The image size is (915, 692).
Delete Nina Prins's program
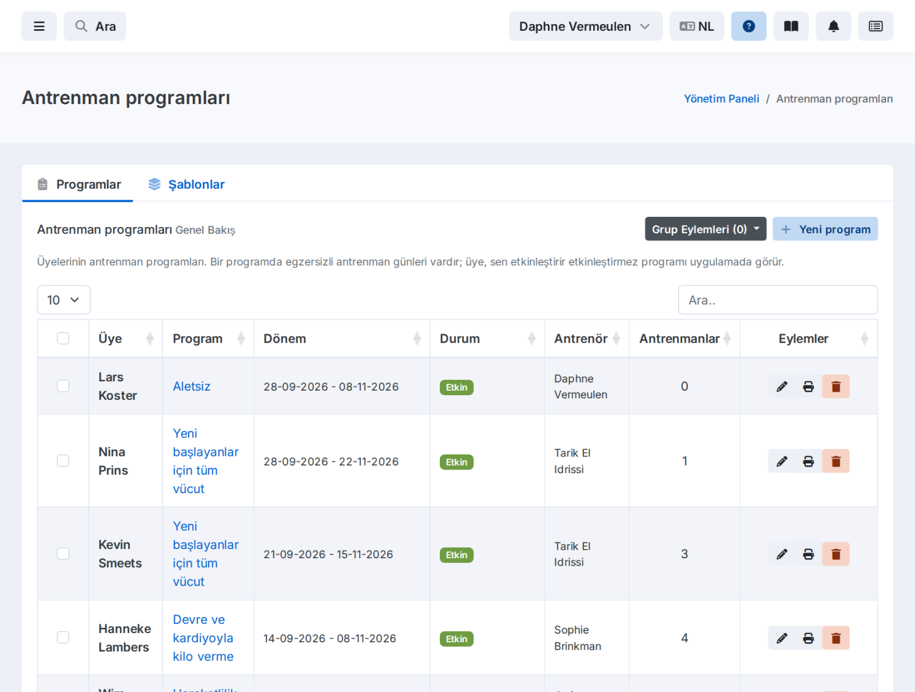[x=836, y=461]
